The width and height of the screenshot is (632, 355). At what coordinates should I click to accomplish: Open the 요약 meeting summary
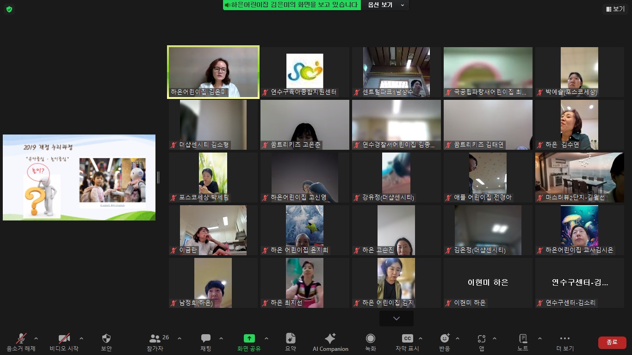[x=291, y=343]
